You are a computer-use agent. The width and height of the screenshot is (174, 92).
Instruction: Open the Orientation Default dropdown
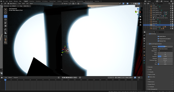[14, 6]
